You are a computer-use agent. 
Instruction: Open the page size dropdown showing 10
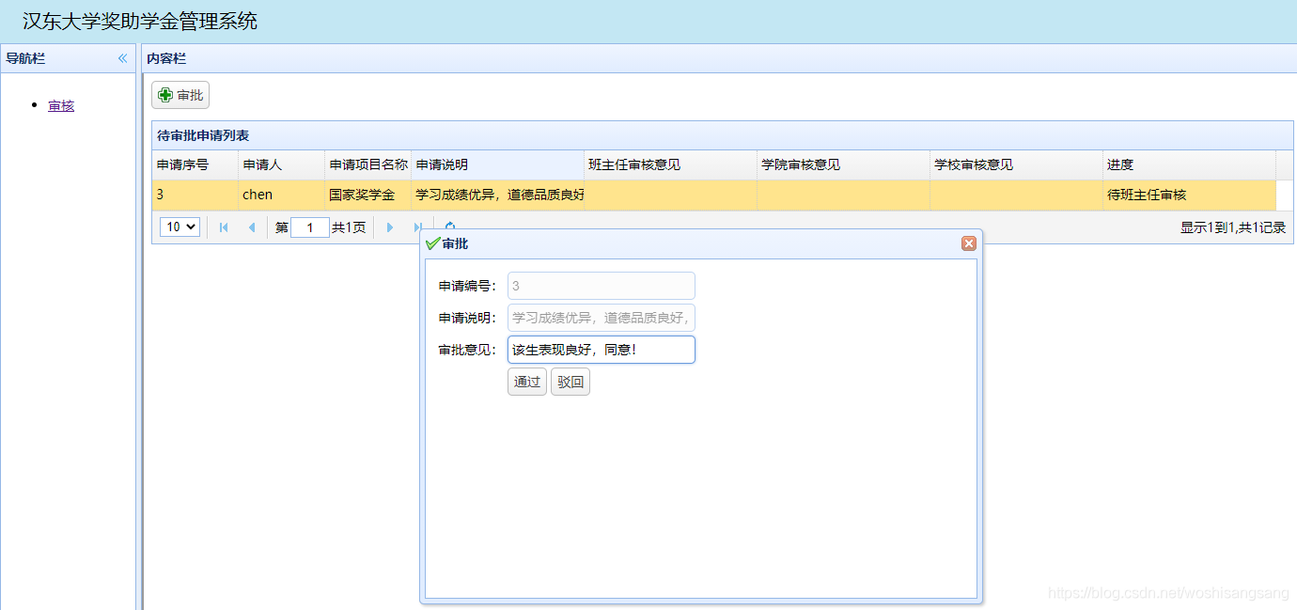[x=180, y=227]
